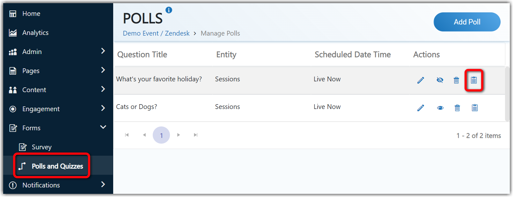
Task: Expand the Admin sidebar menu
Action: (103, 51)
